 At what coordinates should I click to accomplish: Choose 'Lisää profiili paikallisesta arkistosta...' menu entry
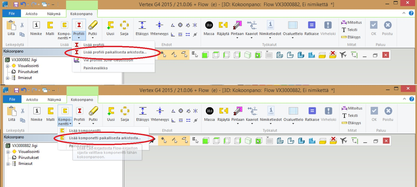pyautogui.click(x=115, y=52)
